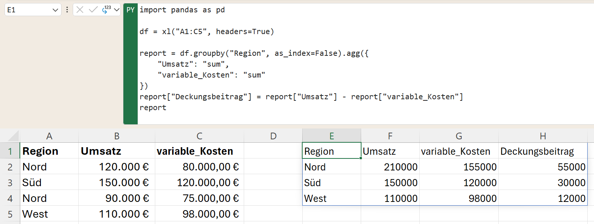Click the Enter checkmark formula bar icon
Viewport: 594px width, 224px height.
[x=93, y=10]
